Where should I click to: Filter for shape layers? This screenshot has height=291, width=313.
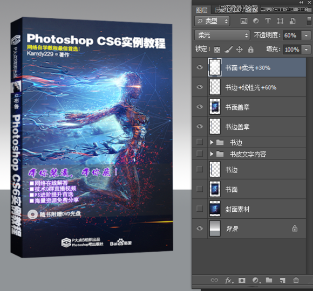(x=280, y=21)
